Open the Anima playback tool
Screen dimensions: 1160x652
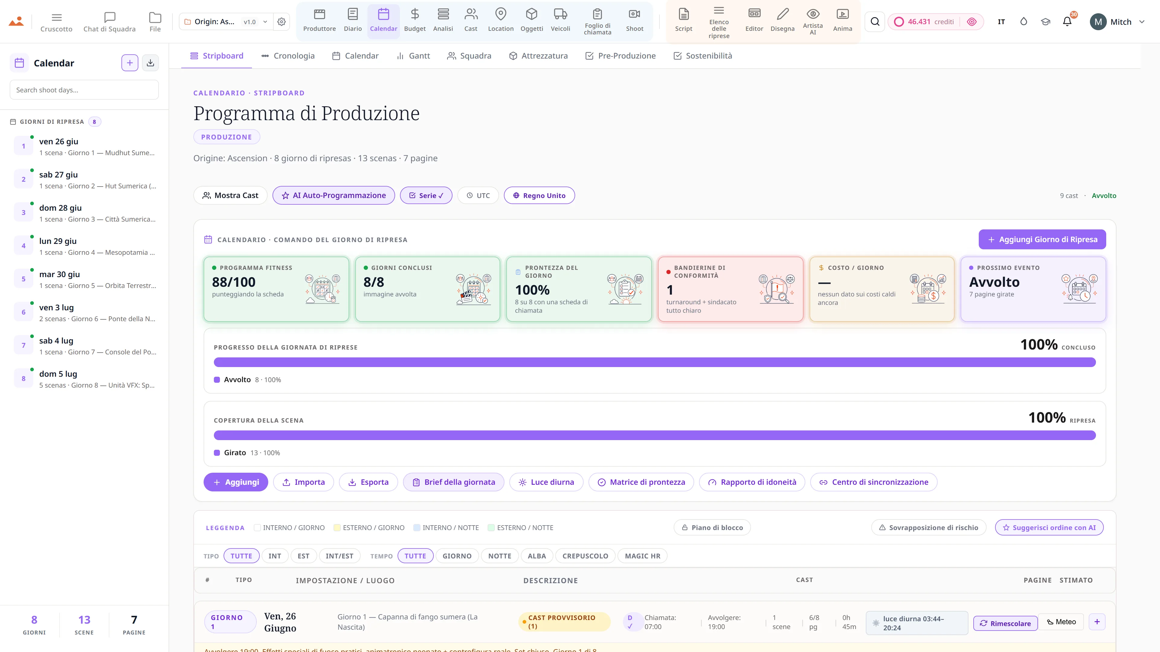point(843,21)
